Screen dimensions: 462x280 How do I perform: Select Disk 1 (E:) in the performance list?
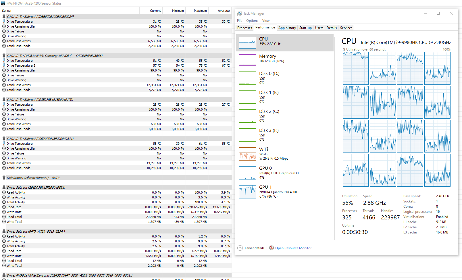tap(285, 97)
